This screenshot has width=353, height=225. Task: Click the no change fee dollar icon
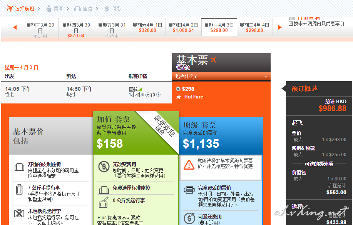click(x=104, y=167)
